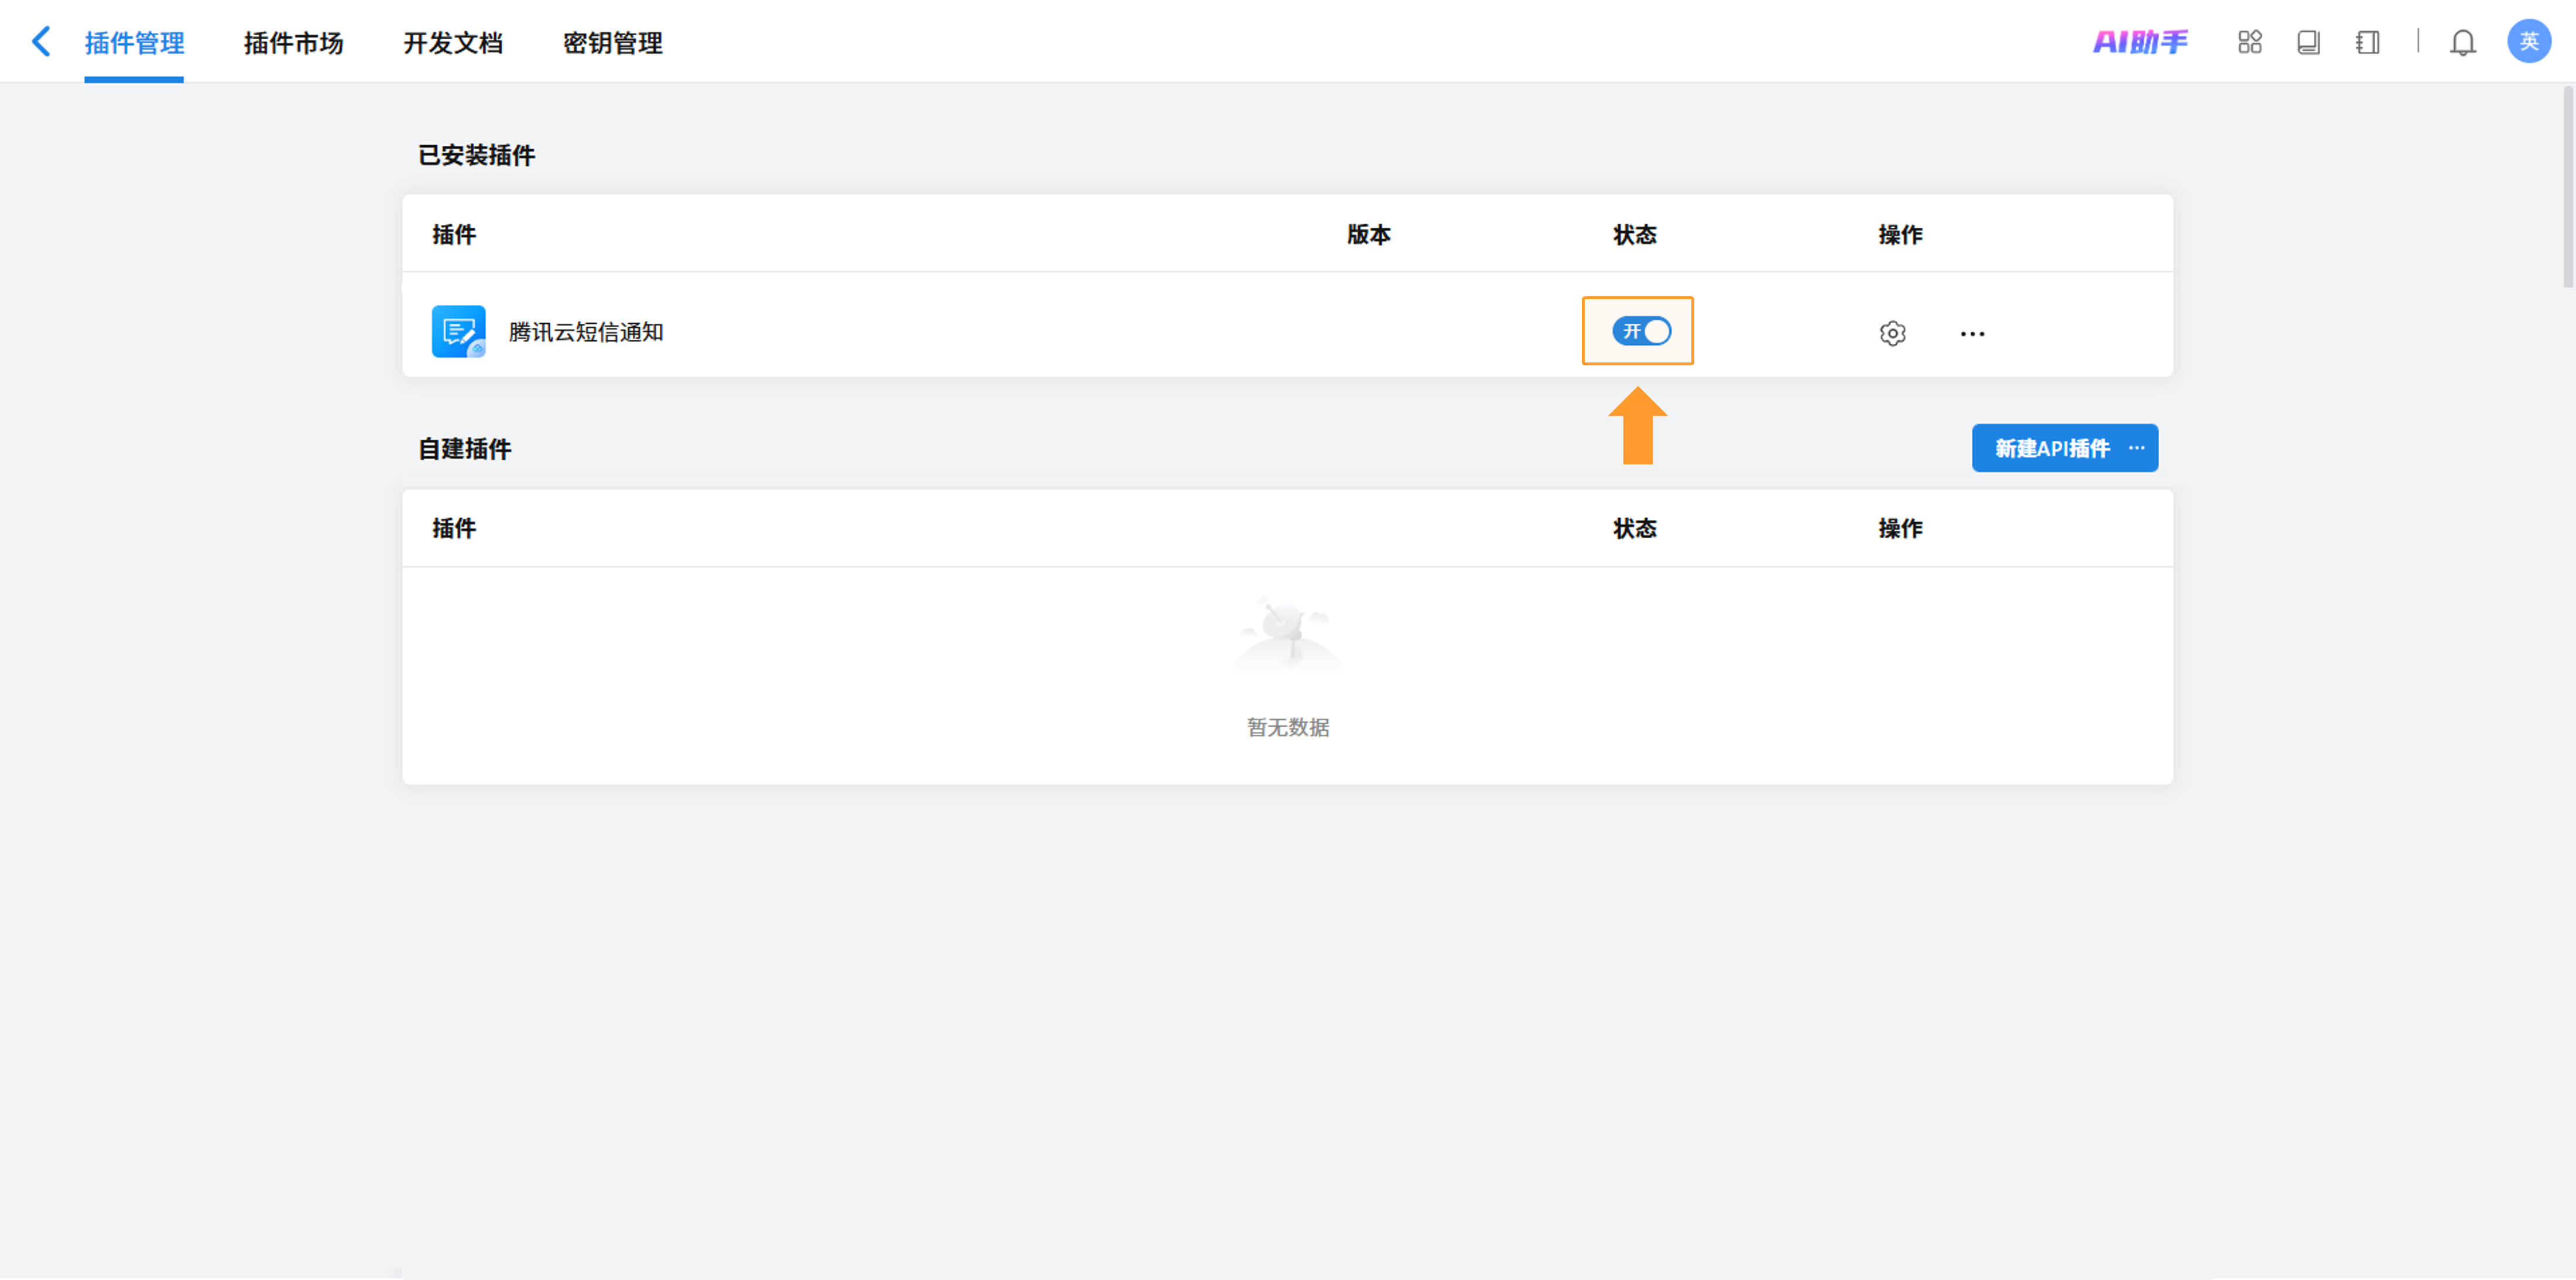Click the 新建API插件 button
This screenshot has height=1280, width=2576.
pyautogui.click(x=2051, y=448)
